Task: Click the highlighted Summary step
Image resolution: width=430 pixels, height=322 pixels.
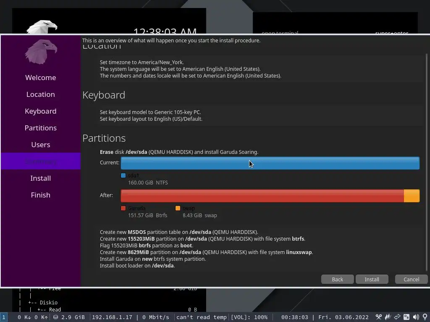Action: pyautogui.click(x=41, y=161)
